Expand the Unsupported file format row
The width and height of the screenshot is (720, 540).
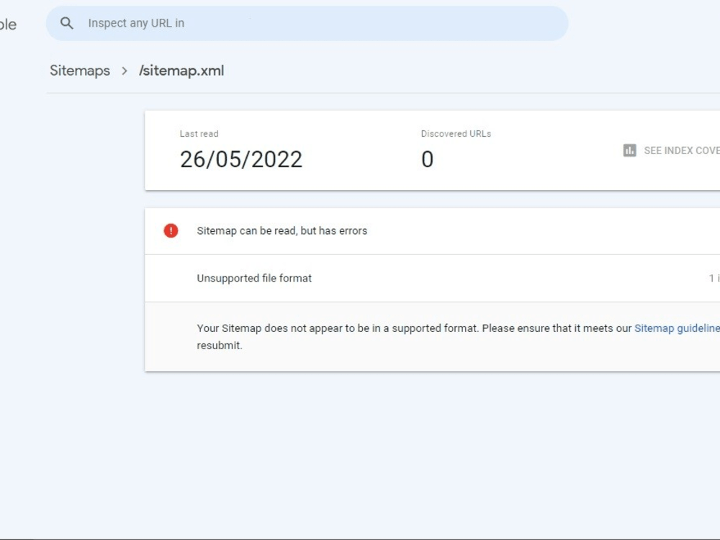tap(432, 278)
